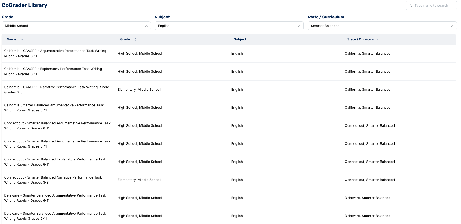This screenshot has width=461, height=224.
Task: Open Connecticut Smarter Balanced Explanatory rubric
Action: (x=55, y=162)
